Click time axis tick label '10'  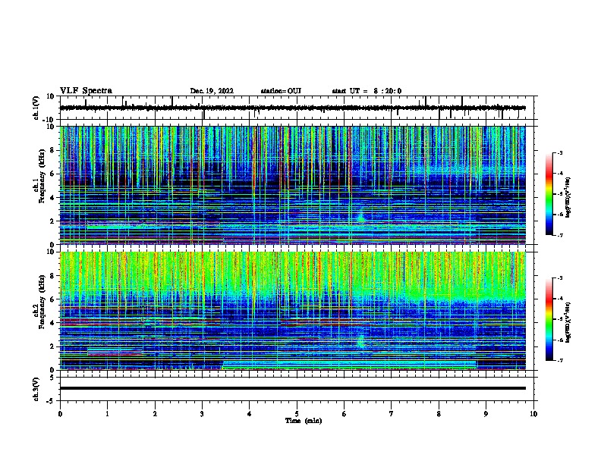533,414
